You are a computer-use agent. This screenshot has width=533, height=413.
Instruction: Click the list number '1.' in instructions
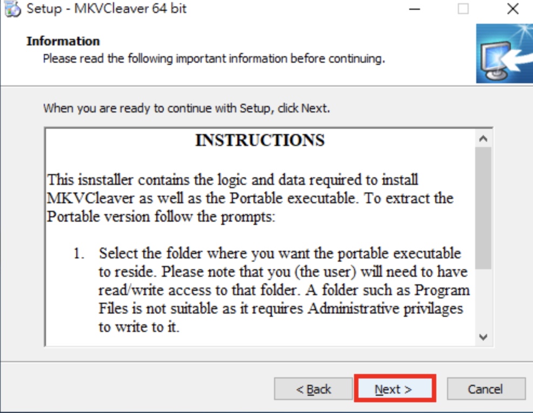(79, 254)
